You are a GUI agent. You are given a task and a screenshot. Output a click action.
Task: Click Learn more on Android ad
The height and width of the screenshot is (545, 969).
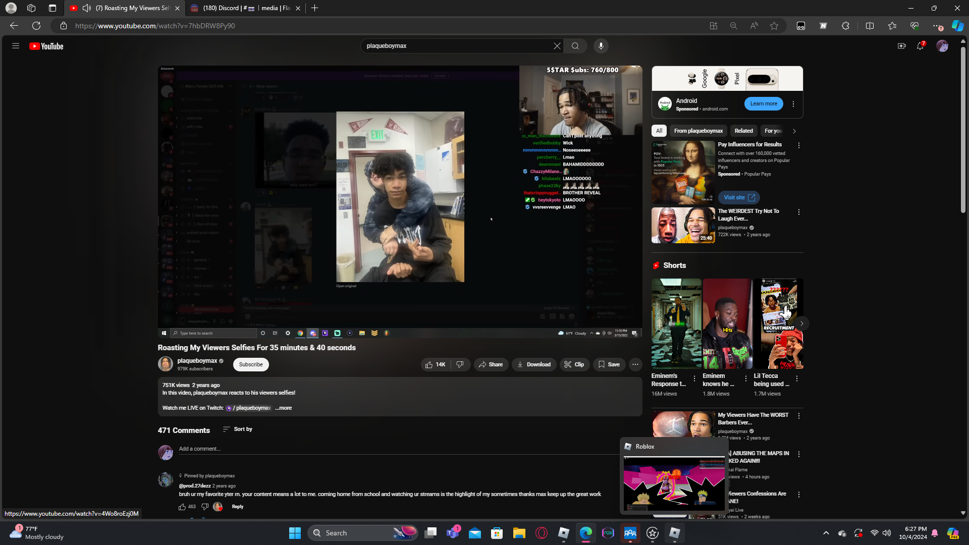tap(764, 103)
